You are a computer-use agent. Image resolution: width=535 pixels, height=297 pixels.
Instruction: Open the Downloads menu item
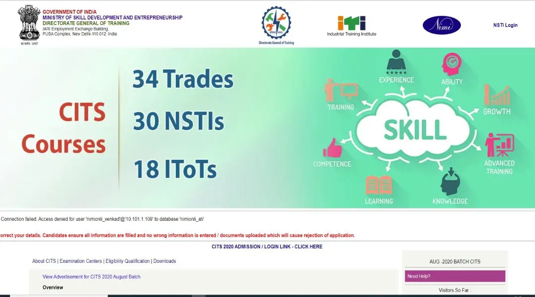pyautogui.click(x=164, y=261)
